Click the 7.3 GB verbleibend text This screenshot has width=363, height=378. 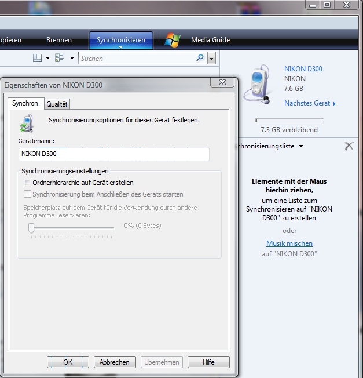tap(289, 130)
